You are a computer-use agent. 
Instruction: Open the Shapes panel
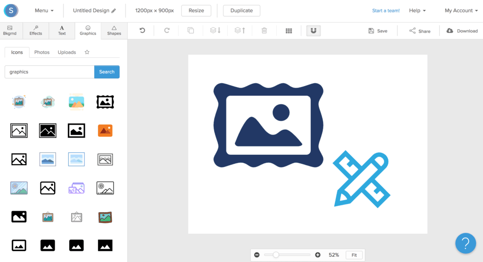(x=114, y=31)
